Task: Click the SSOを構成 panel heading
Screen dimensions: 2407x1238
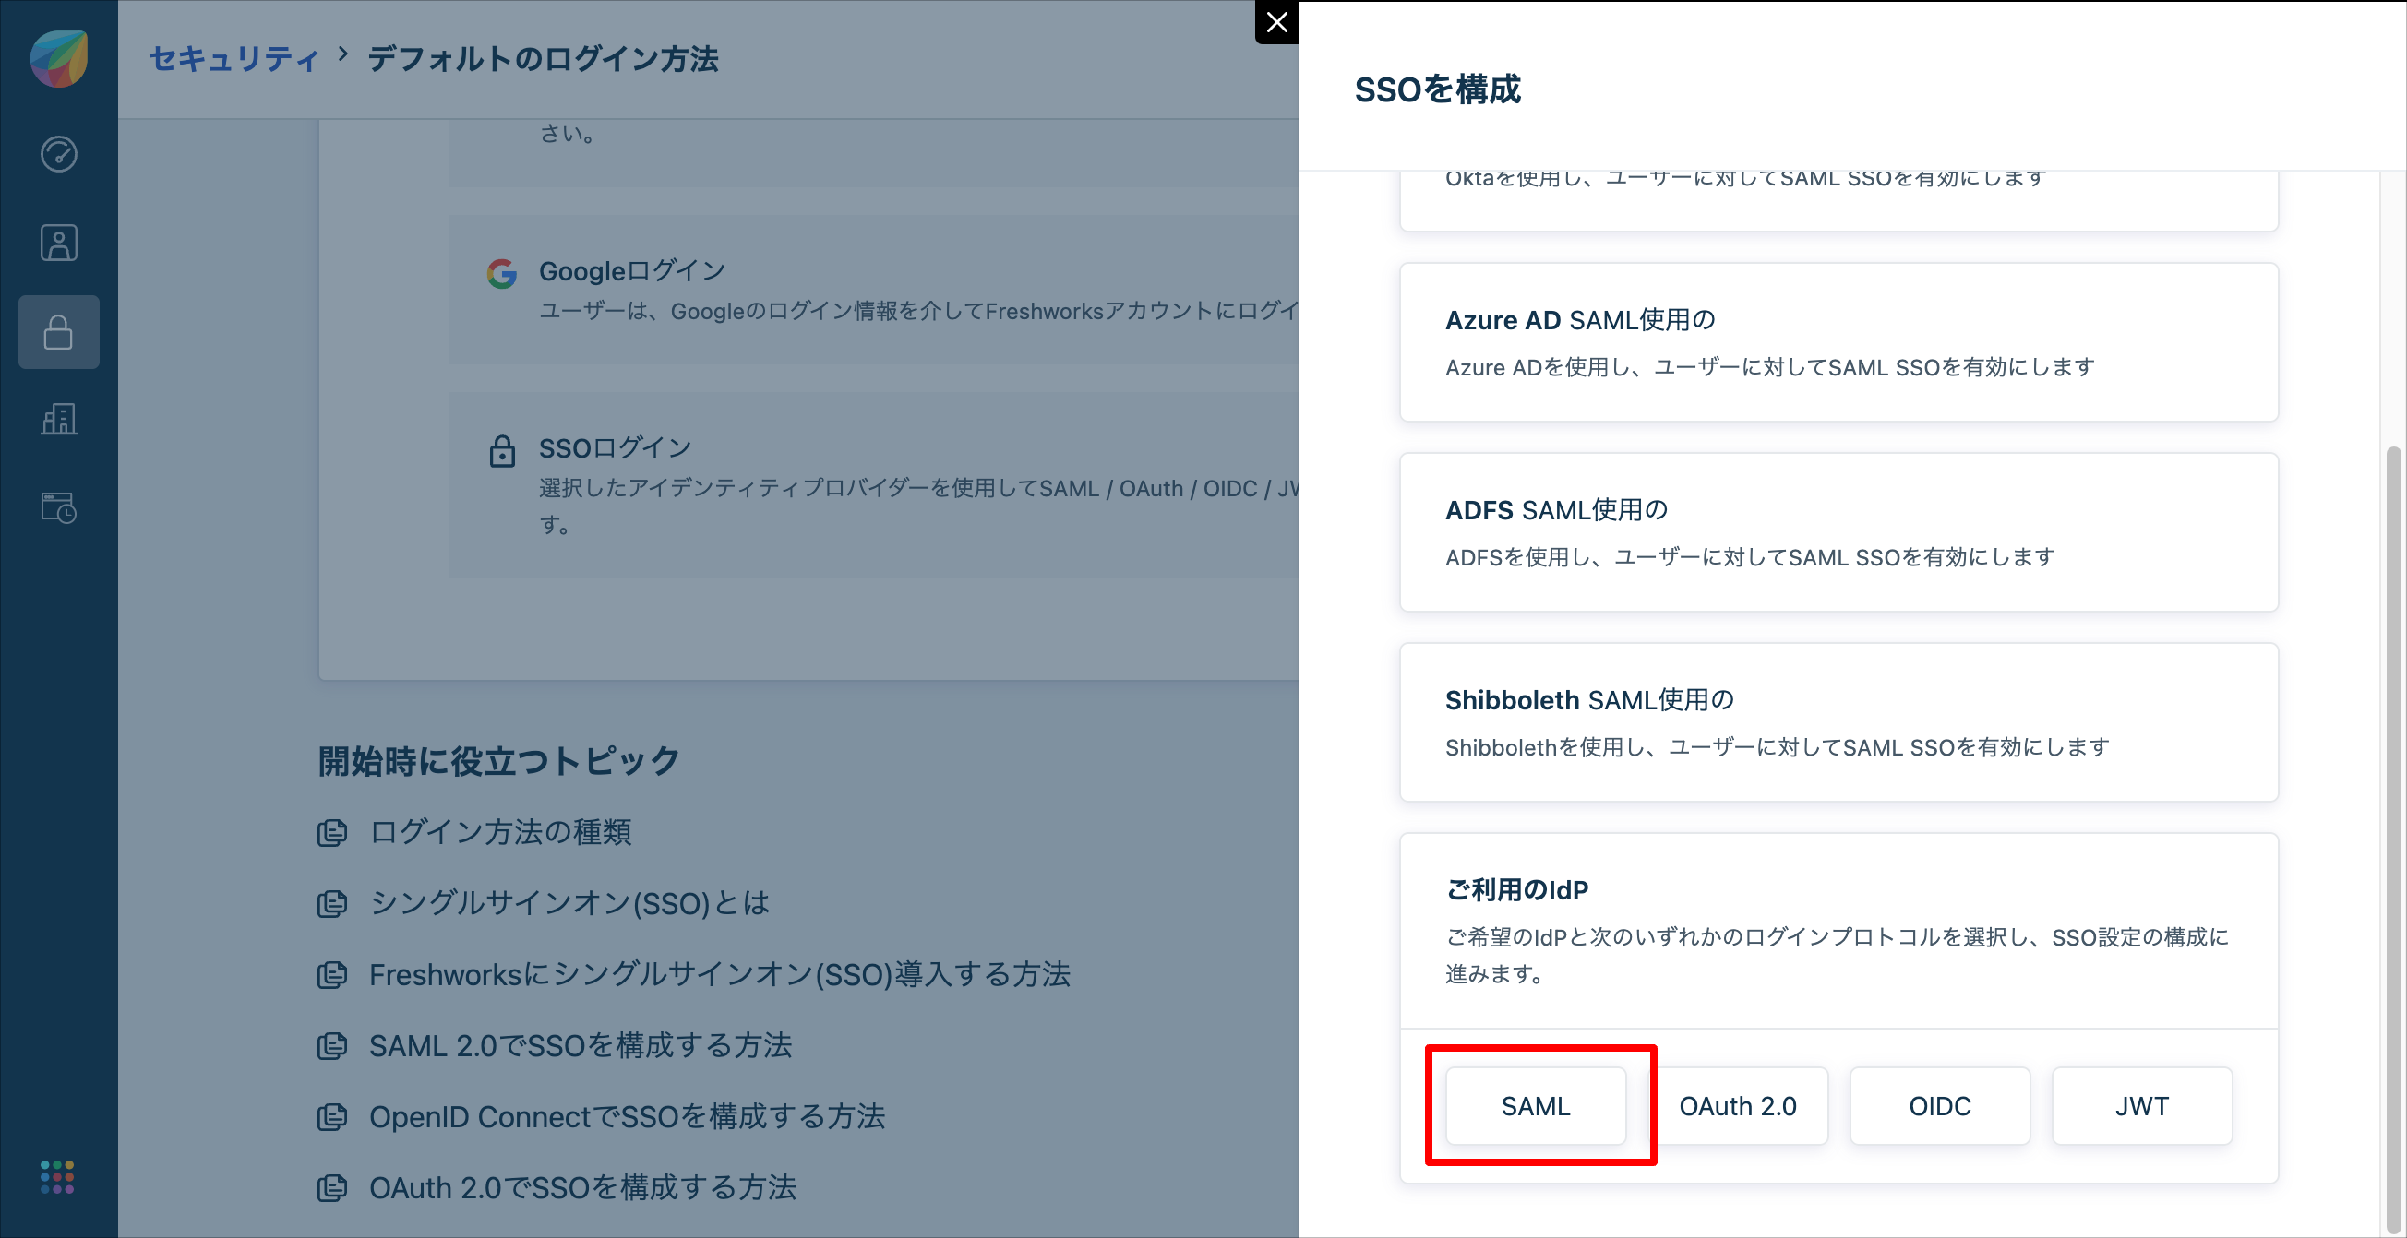Action: point(1438,89)
